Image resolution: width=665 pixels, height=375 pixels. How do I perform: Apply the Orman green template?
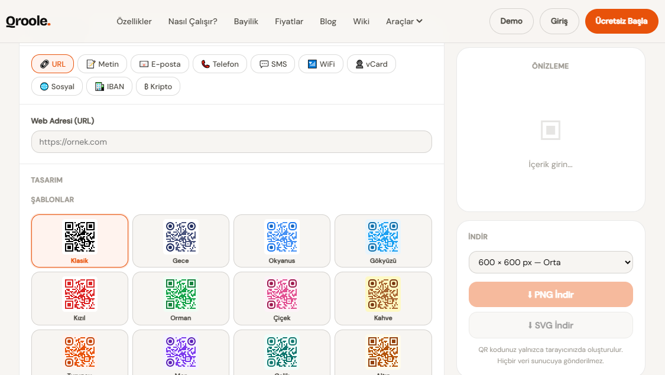(181, 299)
